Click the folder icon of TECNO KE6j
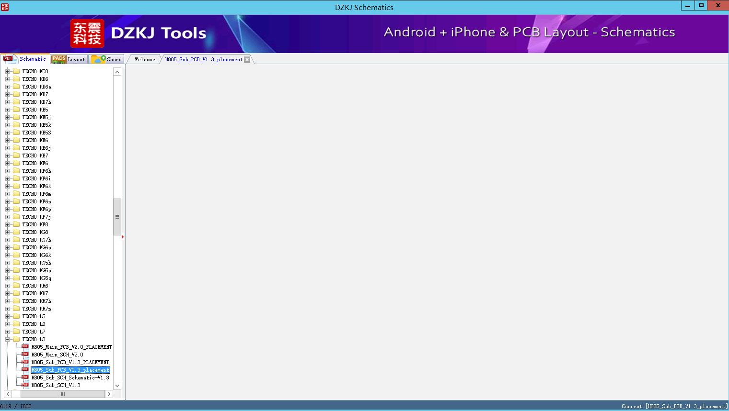 tap(16, 148)
